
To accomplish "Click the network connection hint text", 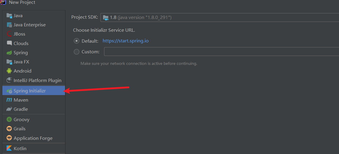I will [139, 64].
